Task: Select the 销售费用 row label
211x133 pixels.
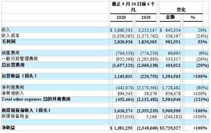Action: pos(10,53)
